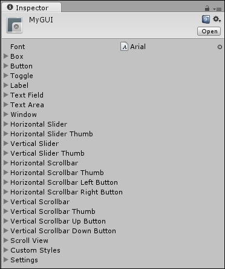
Task: Open the Inspector panel options menu
Action: [x=217, y=9]
